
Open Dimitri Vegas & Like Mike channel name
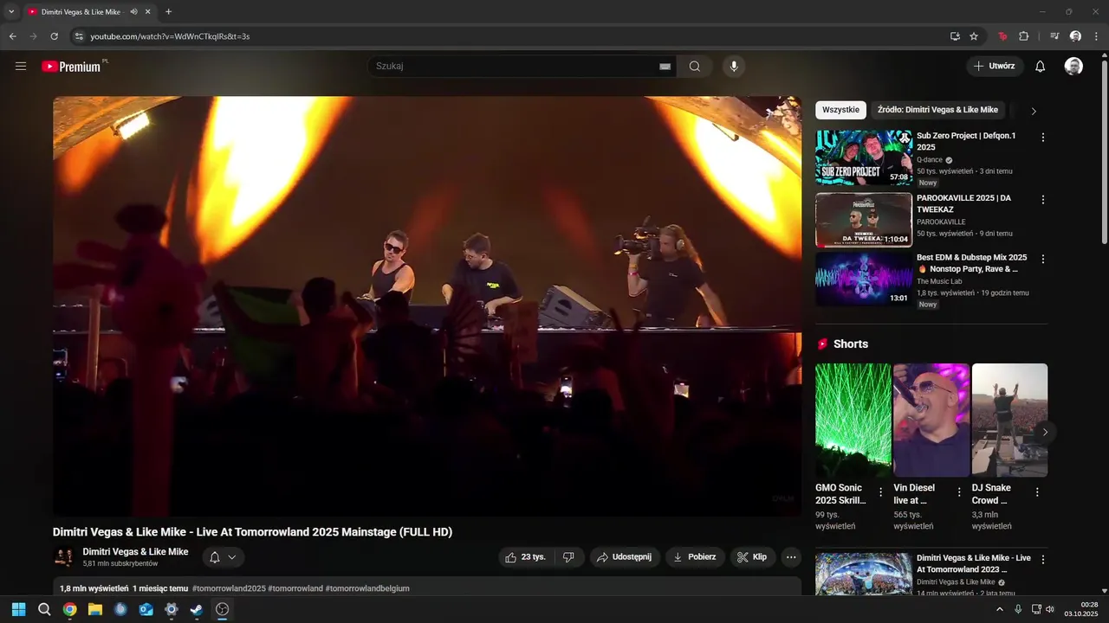(x=135, y=552)
